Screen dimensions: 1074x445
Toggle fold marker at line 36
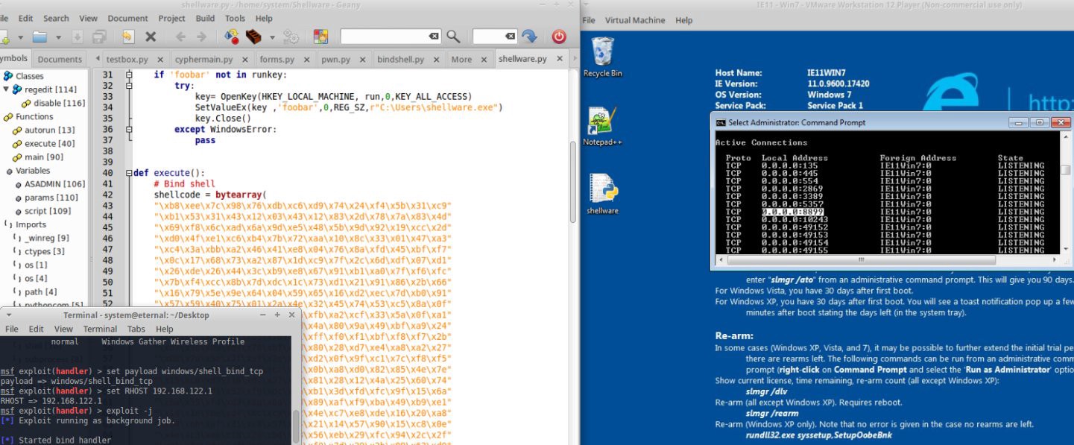(129, 129)
